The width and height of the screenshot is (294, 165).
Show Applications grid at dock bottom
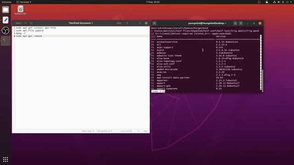(x=6, y=159)
